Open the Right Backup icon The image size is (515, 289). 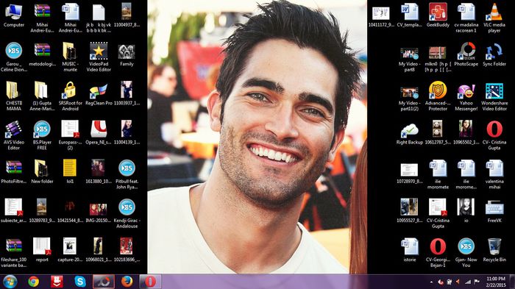click(x=409, y=132)
